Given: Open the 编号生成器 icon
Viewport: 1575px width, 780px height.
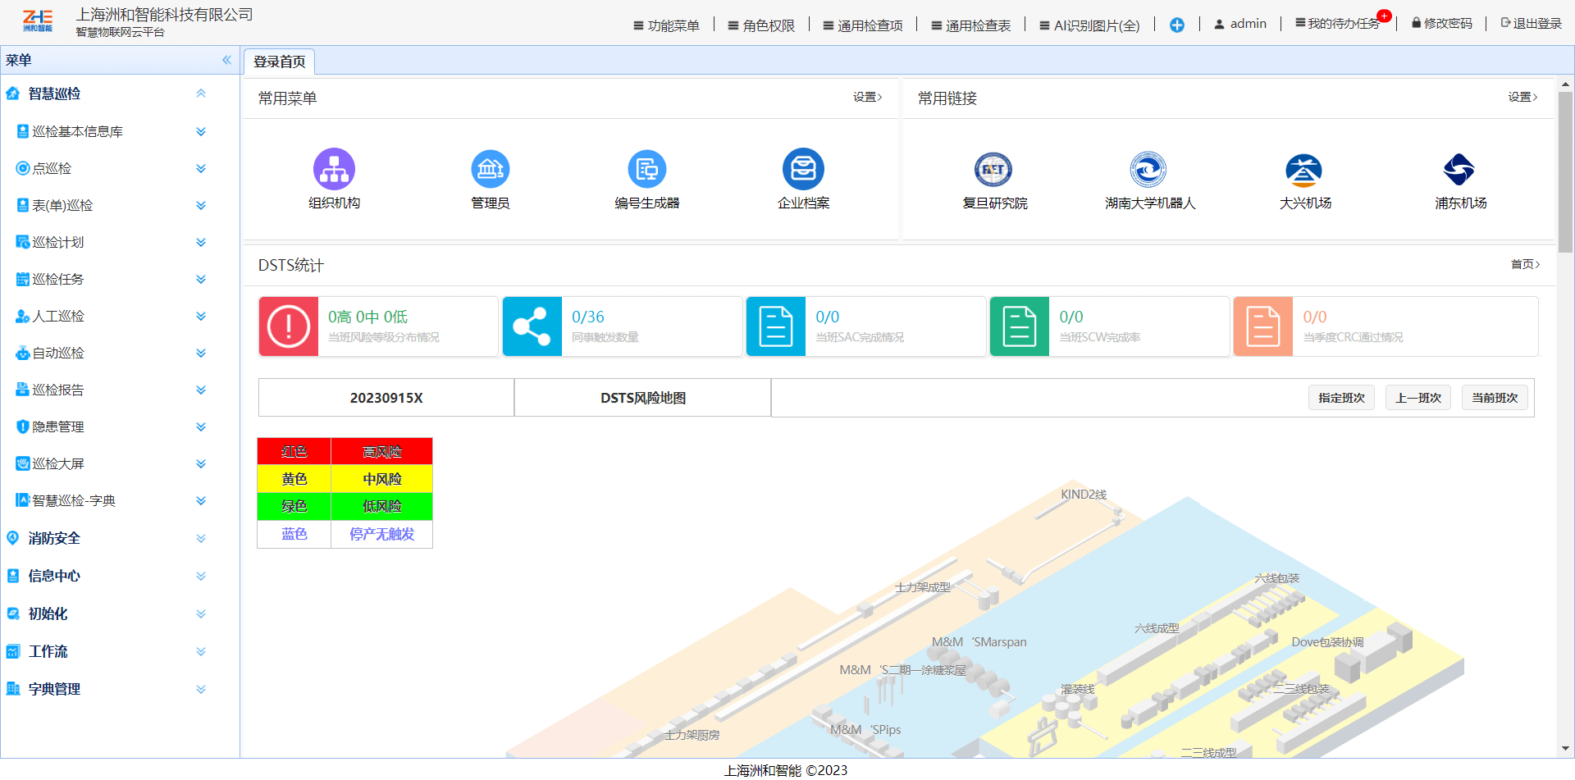Looking at the screenshot, I should 646,169.
